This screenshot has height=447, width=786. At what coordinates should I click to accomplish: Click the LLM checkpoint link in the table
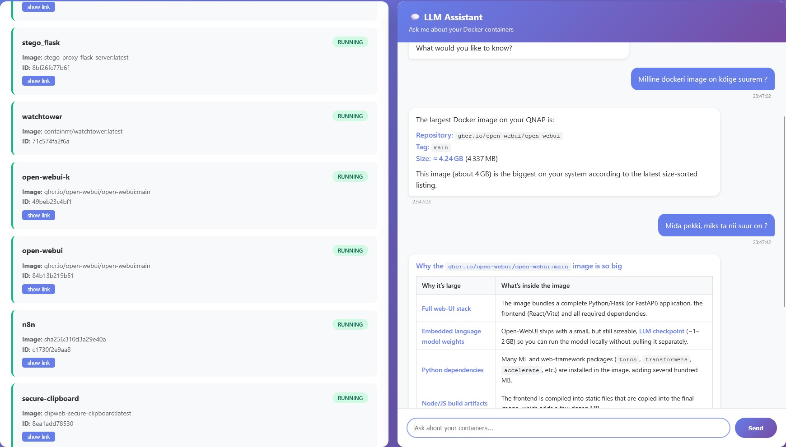(x=661, y=332)
